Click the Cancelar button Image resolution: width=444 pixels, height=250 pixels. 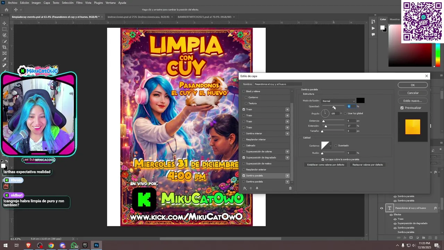click(413, 93)
